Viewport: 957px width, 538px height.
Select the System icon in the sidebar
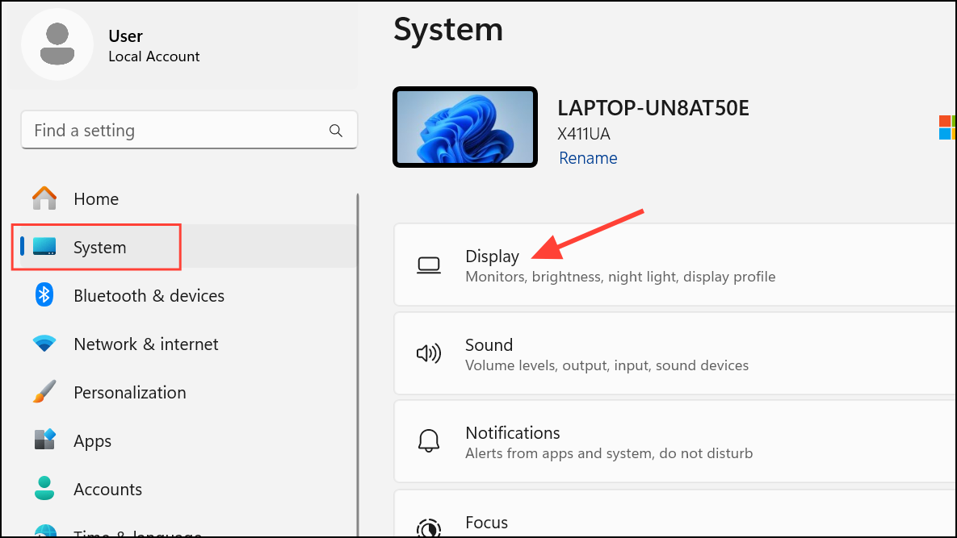tap(44, 248)
